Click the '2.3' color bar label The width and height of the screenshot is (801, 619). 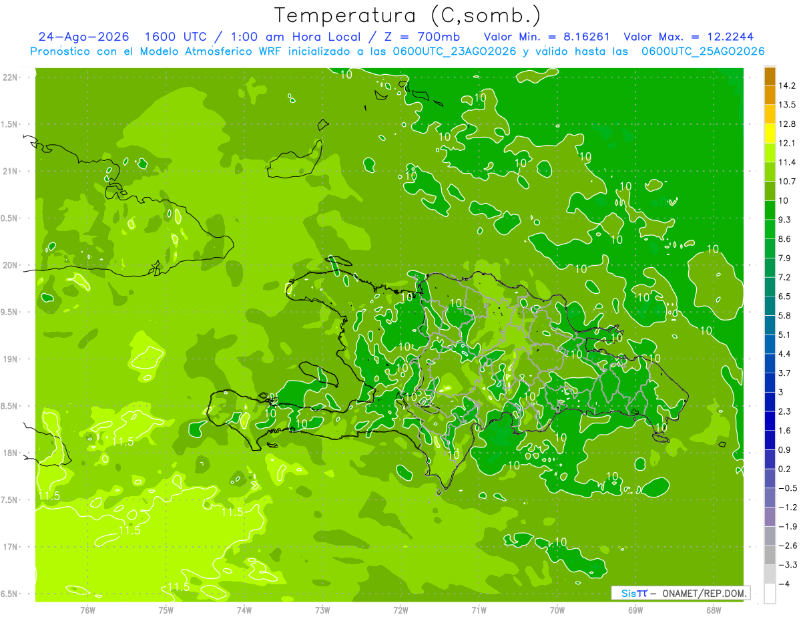pyautogui.click(x=785, y=411)
